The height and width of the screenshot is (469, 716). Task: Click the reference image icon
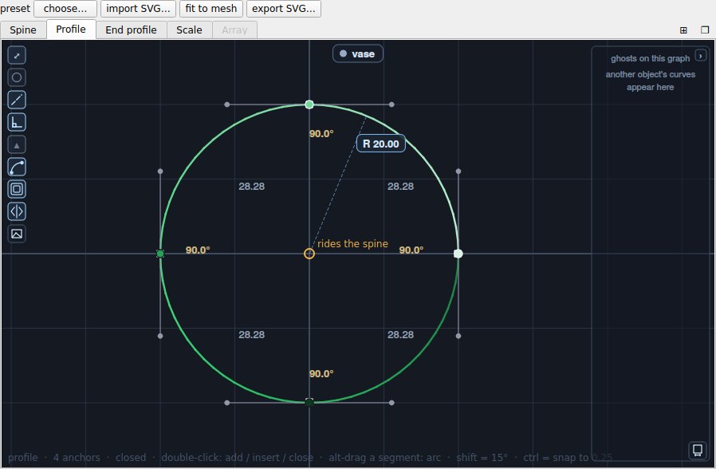(17, 234)
